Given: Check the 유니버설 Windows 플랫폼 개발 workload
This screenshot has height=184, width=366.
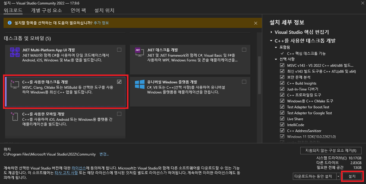Looking at the screenshot, I should click(x=244, y=82).
